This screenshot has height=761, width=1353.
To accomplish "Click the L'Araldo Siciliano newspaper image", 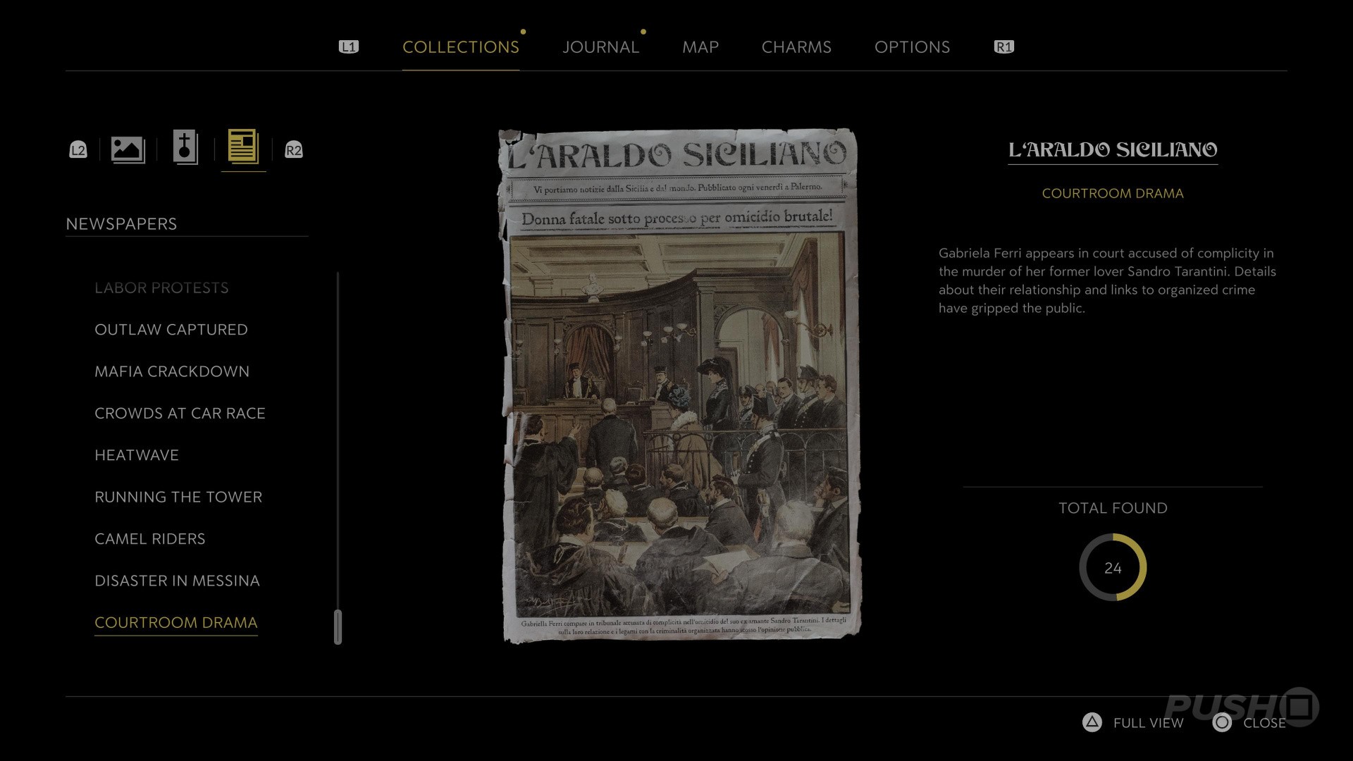I will tap(680, 385).
